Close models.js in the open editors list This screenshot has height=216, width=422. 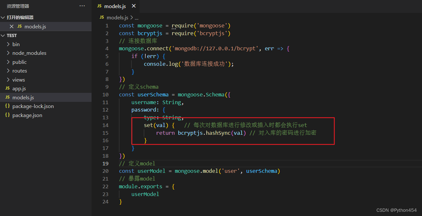[12, 26]
